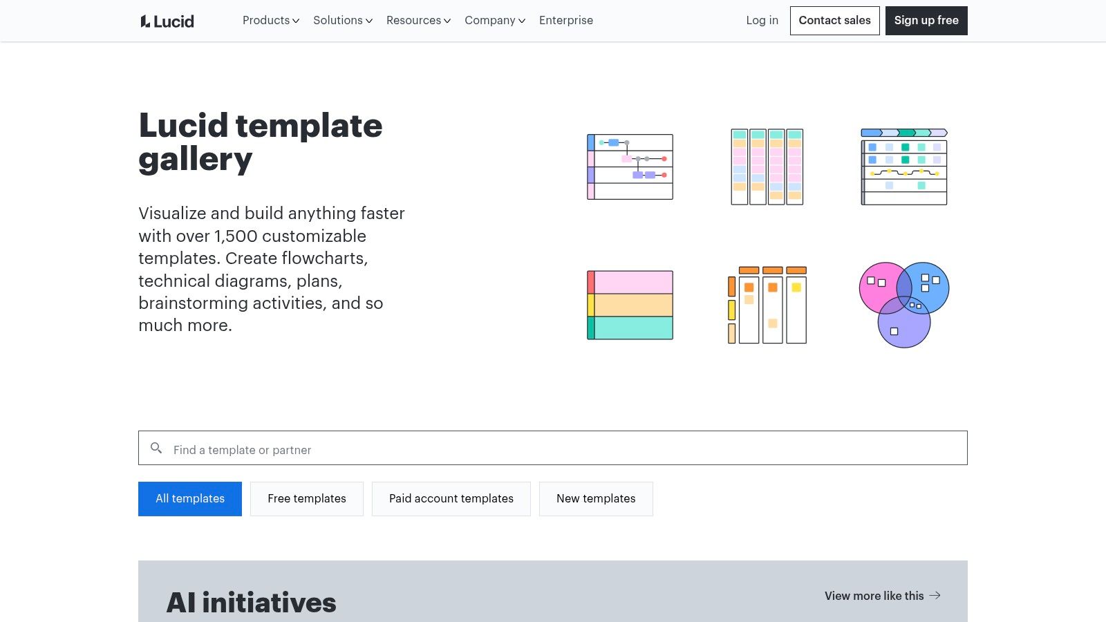This screenshot has width=1106, height=622.
Task: Expand the Products dropdown menu
Action: [271, 21]
